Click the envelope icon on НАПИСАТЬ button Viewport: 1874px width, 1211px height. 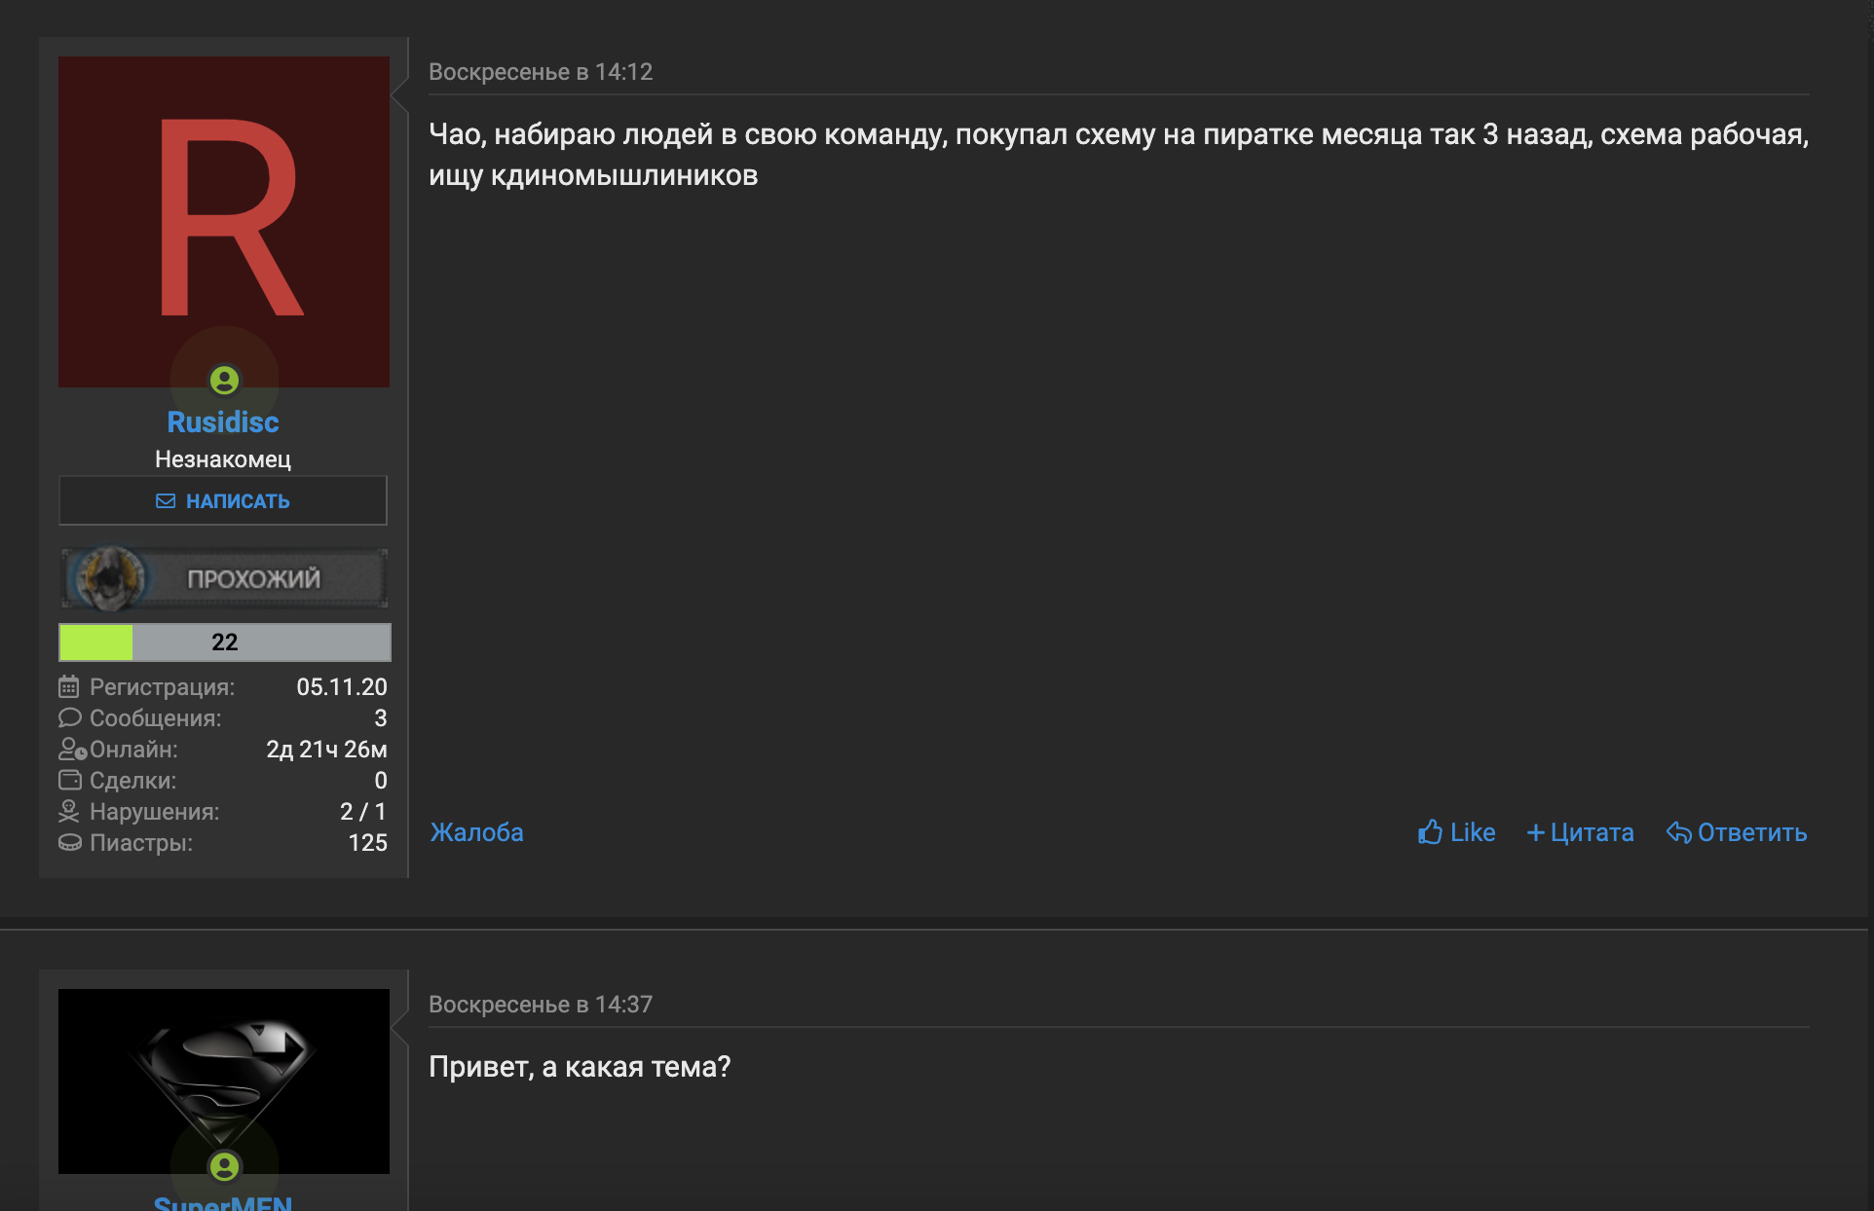click(166, 501)
